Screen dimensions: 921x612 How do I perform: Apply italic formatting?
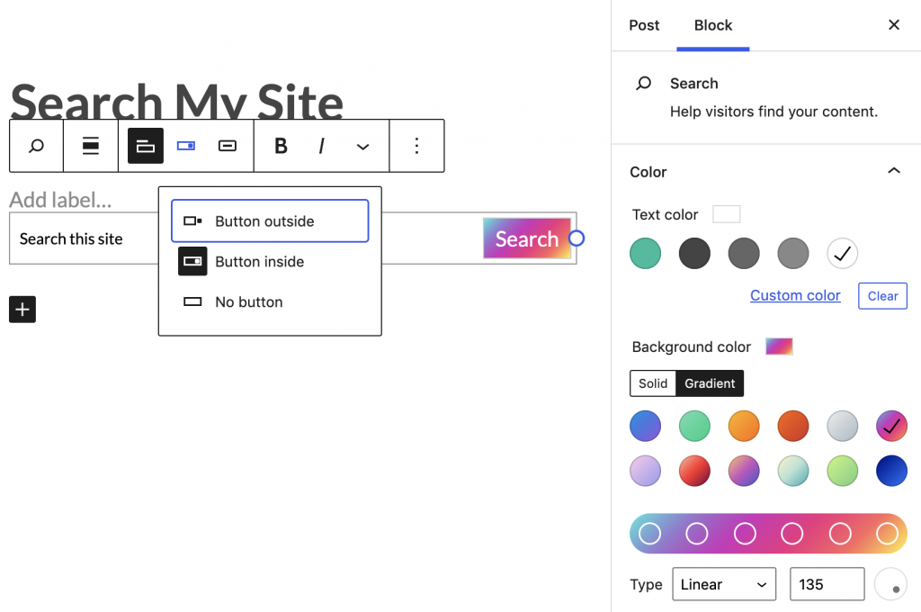pyautogui.click(x=321, y=146)
